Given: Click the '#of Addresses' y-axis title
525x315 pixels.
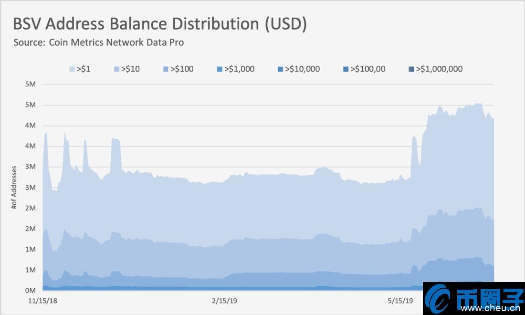Looking at the screenshot, I should pos(14,188).
